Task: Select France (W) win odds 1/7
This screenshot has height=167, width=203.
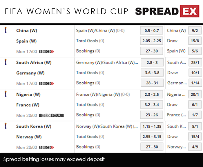Action: coord(195,115)
